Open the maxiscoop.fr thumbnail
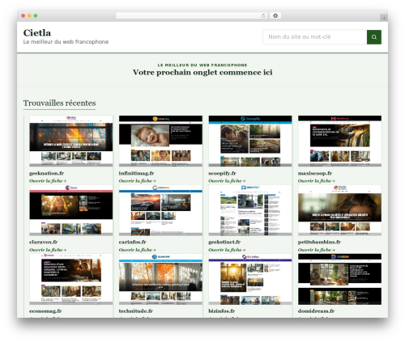The width and height of the screenshot is (405, 342). (339, 141)
